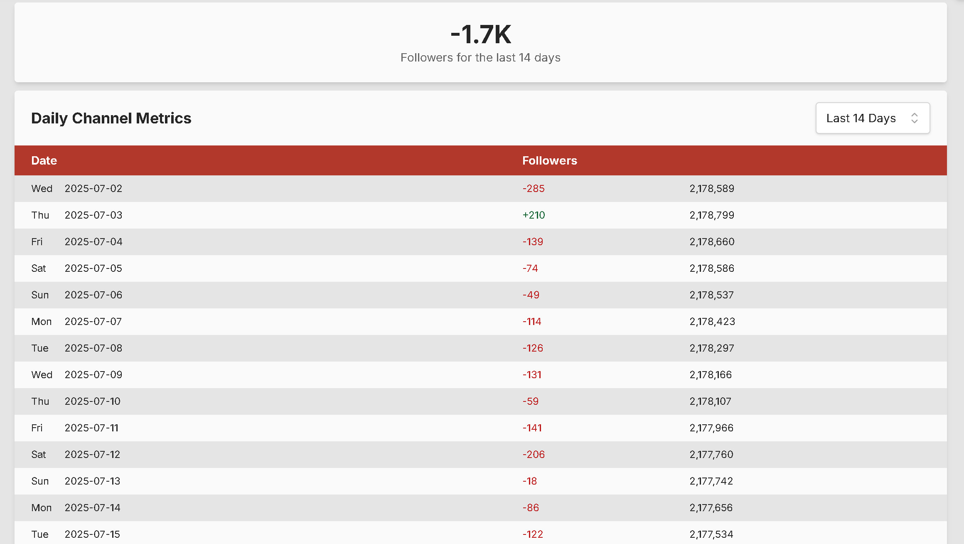This screenshot has width=964, height=544.
Task: Click total followers 2,178,586
Action: 712,268
